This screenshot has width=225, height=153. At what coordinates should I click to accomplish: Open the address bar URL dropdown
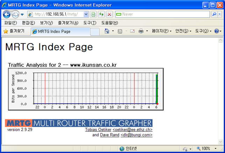pos(86,14)
